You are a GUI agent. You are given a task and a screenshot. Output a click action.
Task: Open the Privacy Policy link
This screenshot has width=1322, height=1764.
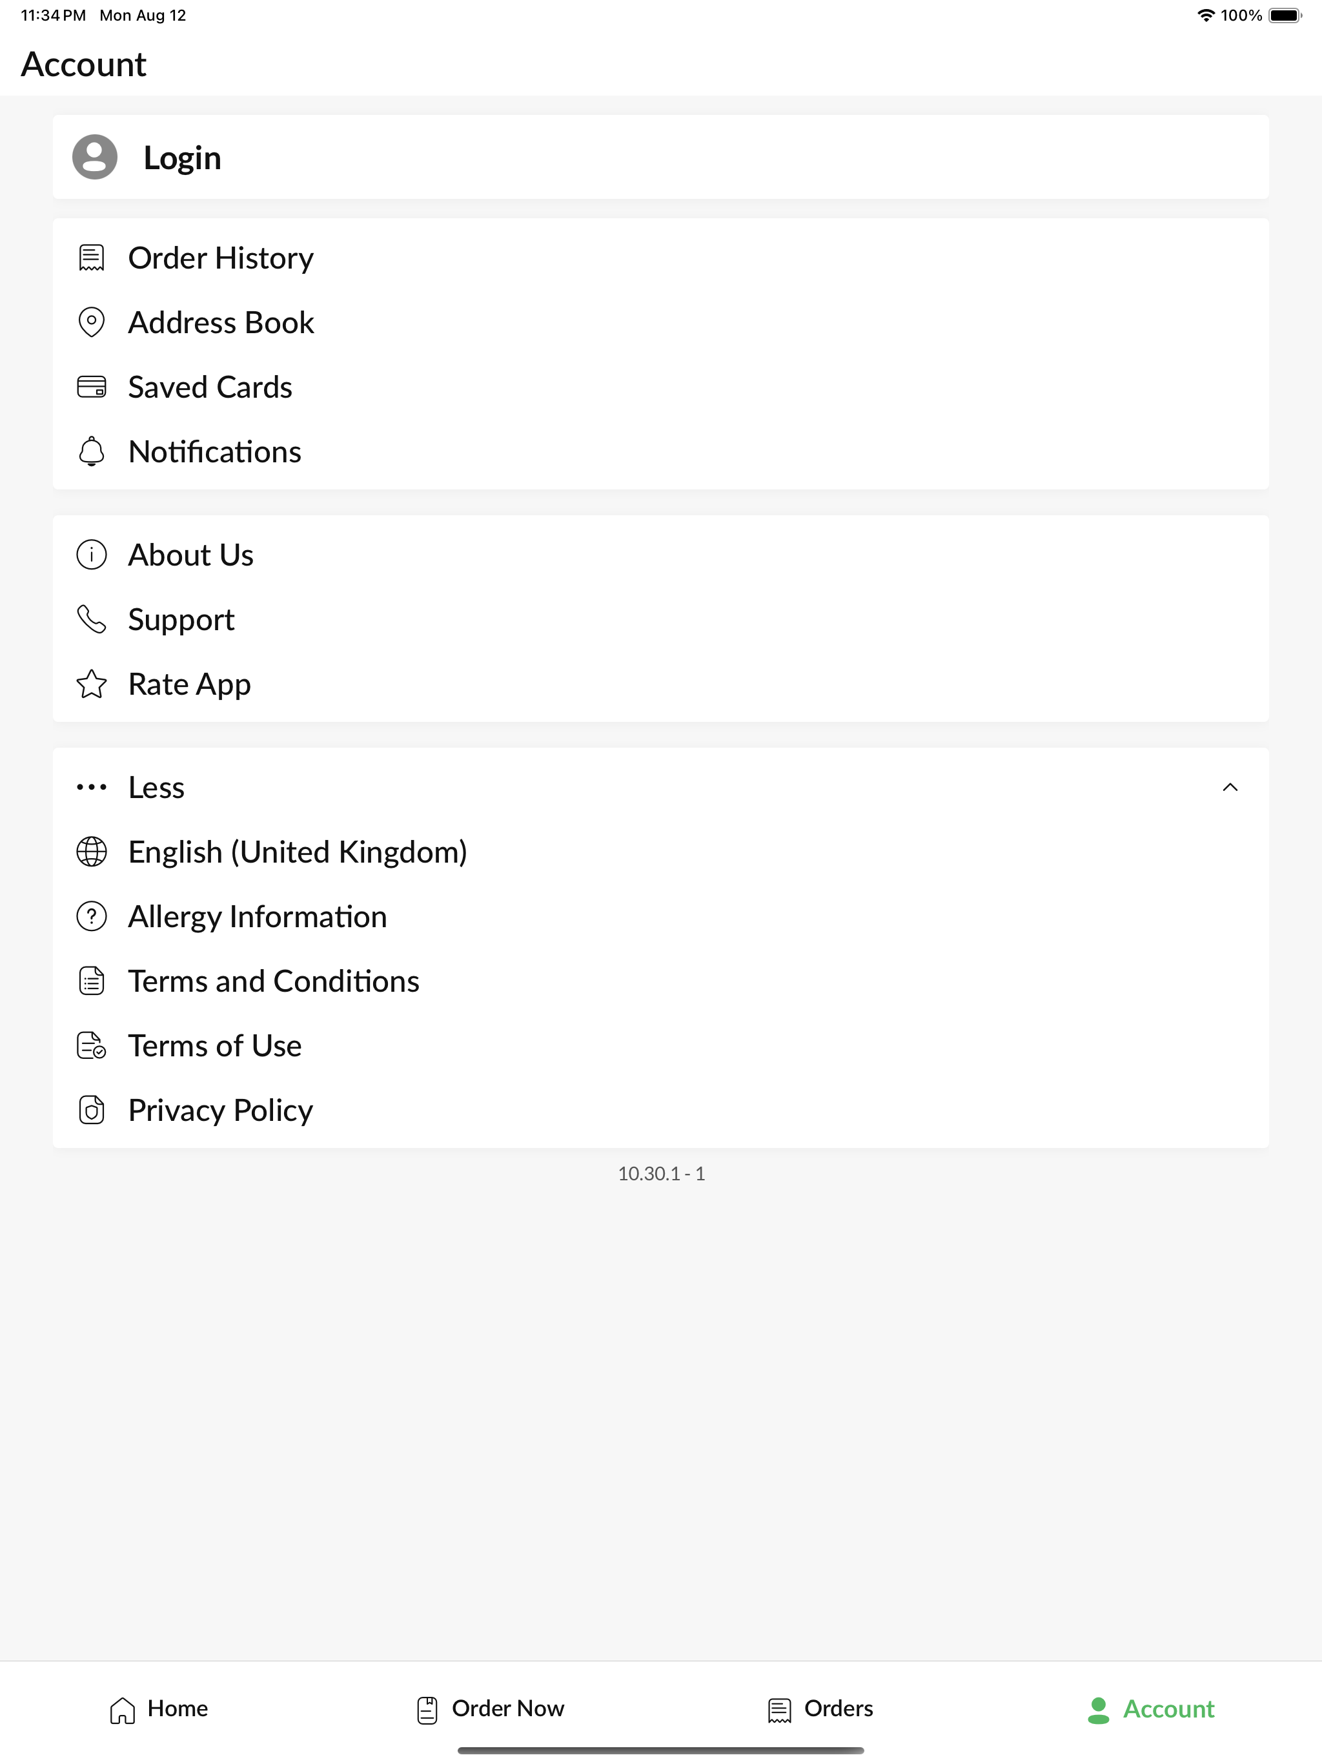point(221,1110)
